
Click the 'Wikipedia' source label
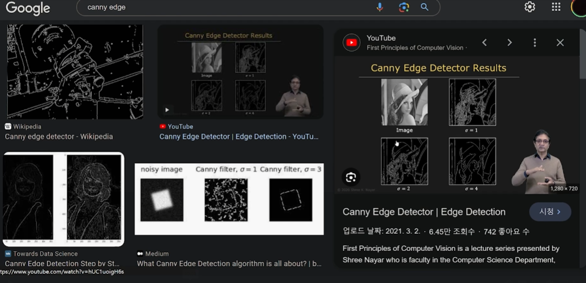[x=27, y=127]
